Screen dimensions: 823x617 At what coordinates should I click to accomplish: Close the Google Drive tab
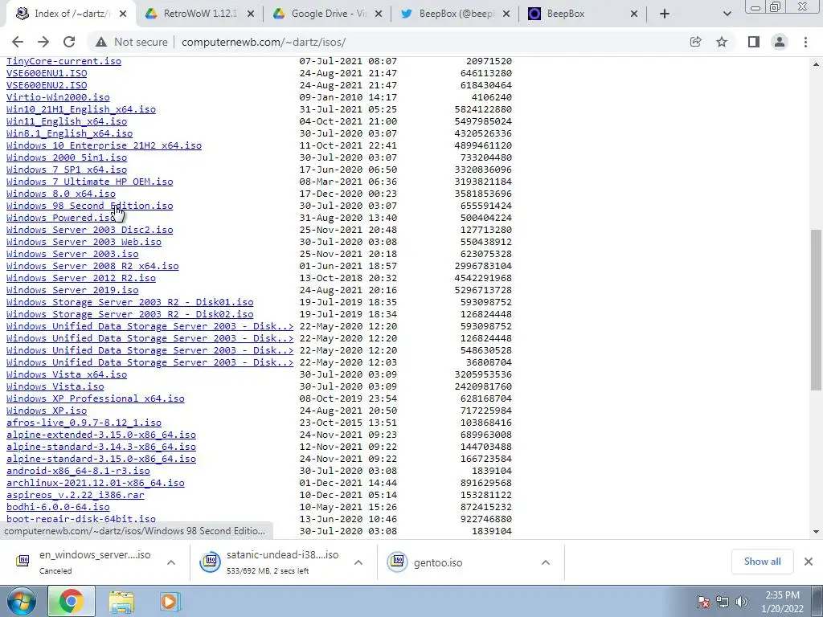click(378, 14)
